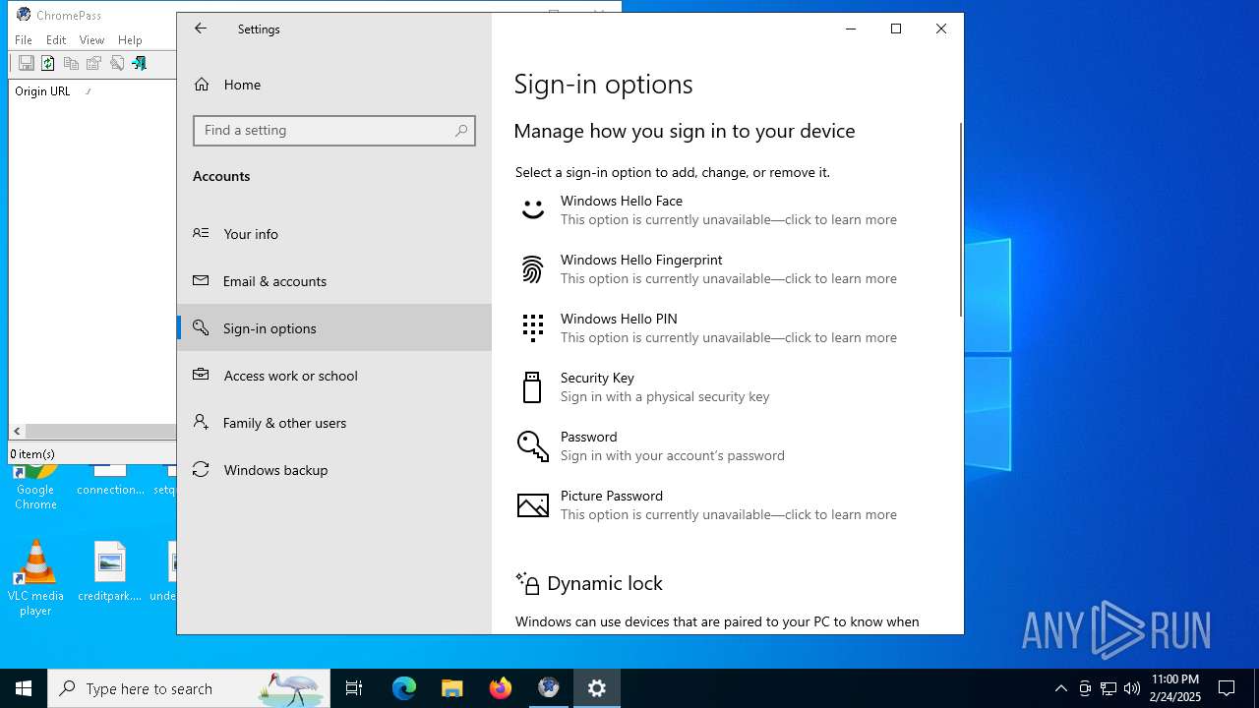This screenshot has width=1259, height=708.
Task: Select the creditpark image file on desktop
Action: tap(110, 571)
